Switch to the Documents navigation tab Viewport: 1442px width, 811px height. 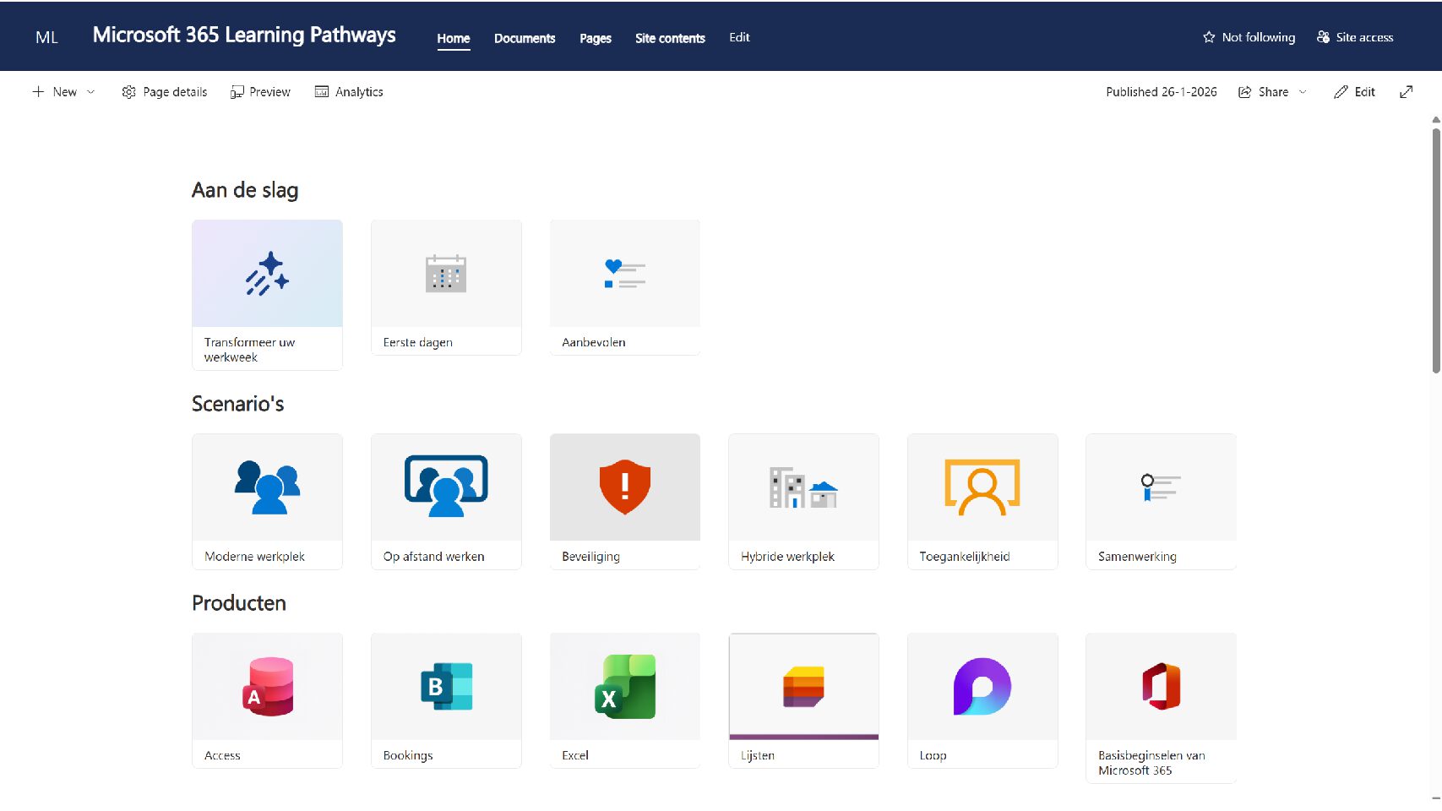click(525, 38)
